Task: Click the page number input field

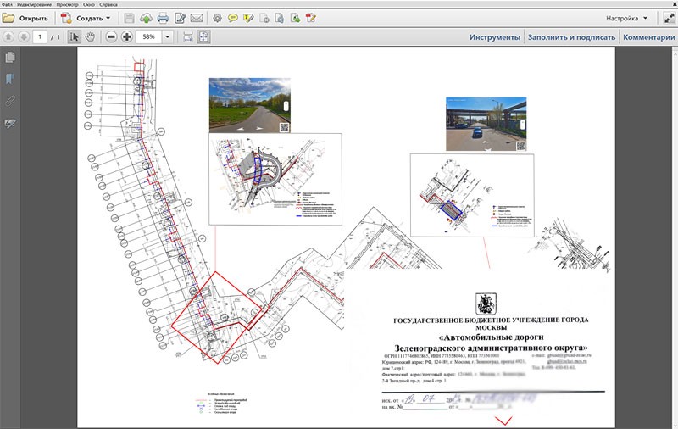Action: 41,37
